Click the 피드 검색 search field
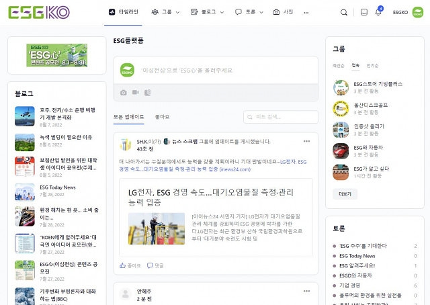This screenshot has width=430, height=305. tap(280, 117)
